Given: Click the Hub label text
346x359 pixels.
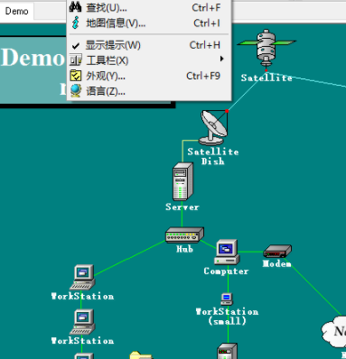Looking at the screenshot, I should pos(184,249).
